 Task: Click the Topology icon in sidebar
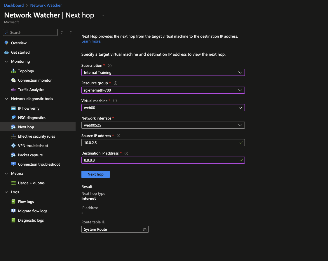[13, 71]
